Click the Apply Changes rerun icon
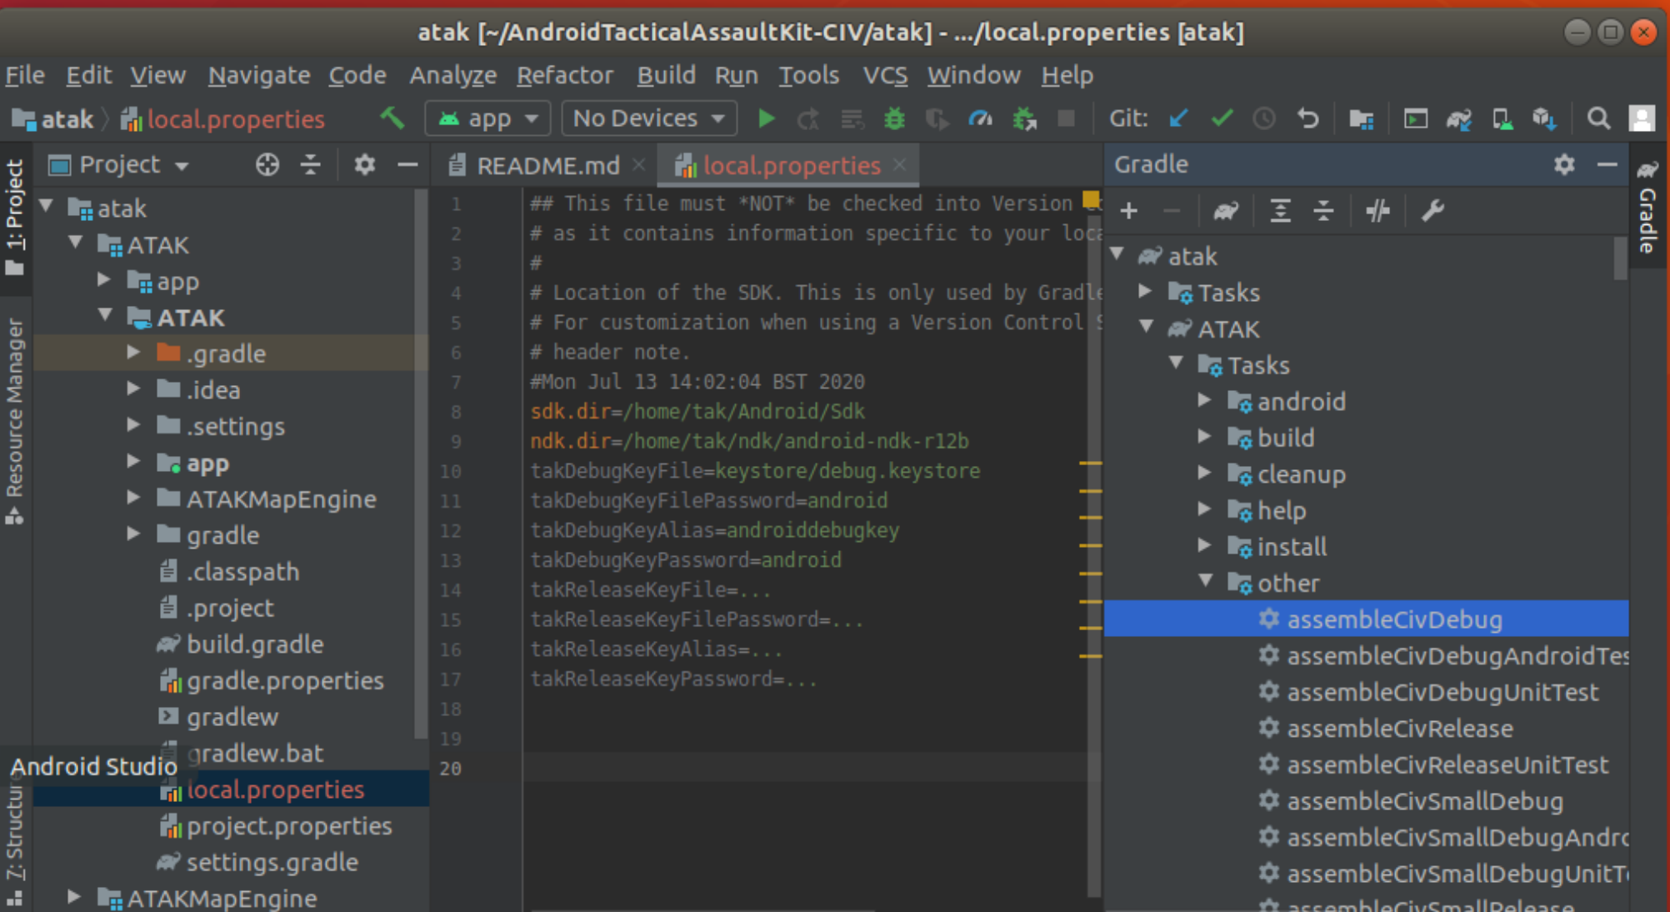Viewport: 1670px width, 912px height. (807, 119)
